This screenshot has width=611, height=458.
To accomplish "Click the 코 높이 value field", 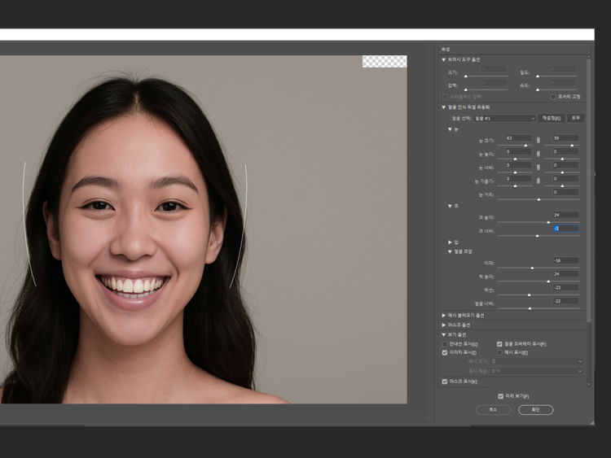I will click(x=565, y=215).
